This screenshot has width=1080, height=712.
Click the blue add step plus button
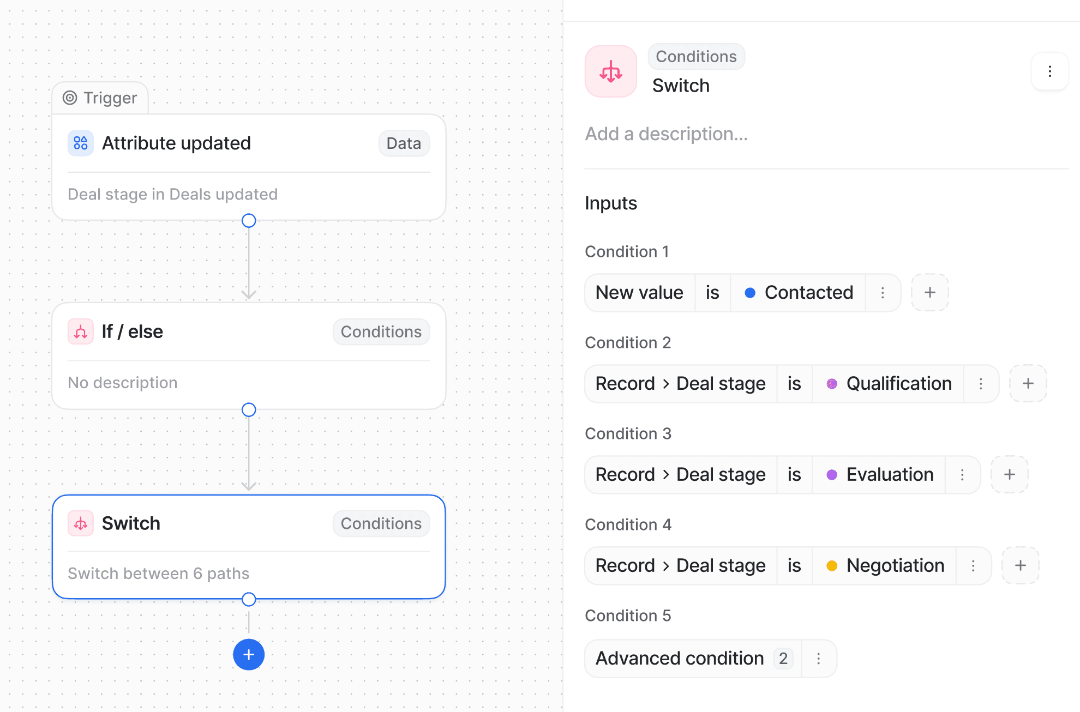click(249, 654)
